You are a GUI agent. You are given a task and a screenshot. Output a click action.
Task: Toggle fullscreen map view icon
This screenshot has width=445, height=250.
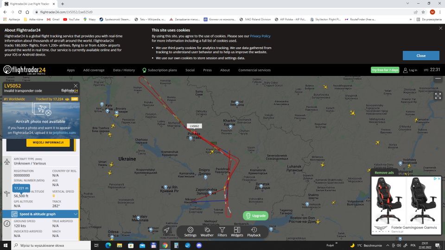tap(438, 96)
